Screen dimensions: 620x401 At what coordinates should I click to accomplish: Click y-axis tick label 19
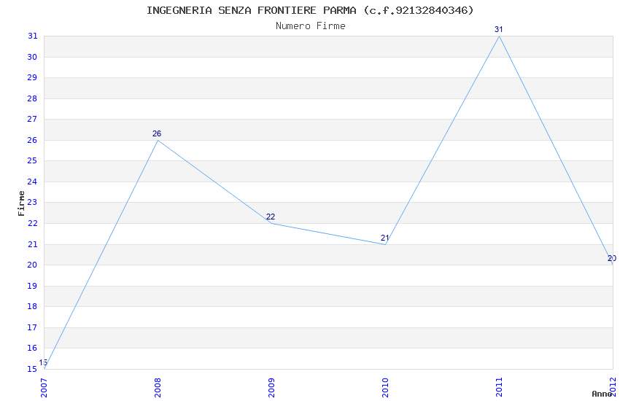32,286
